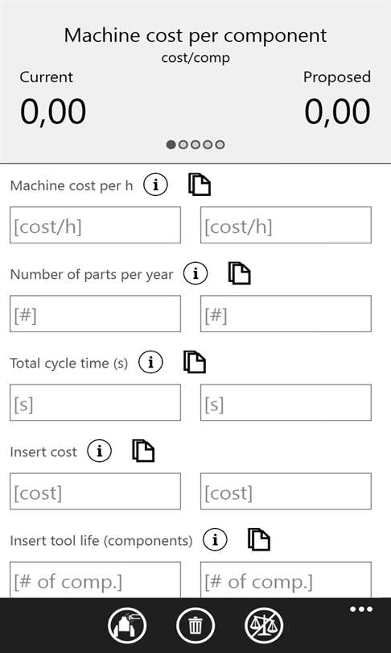Focus the current Insert tool life field
The width and height of the screenshot is (391, 653).
tap(95, 580)
